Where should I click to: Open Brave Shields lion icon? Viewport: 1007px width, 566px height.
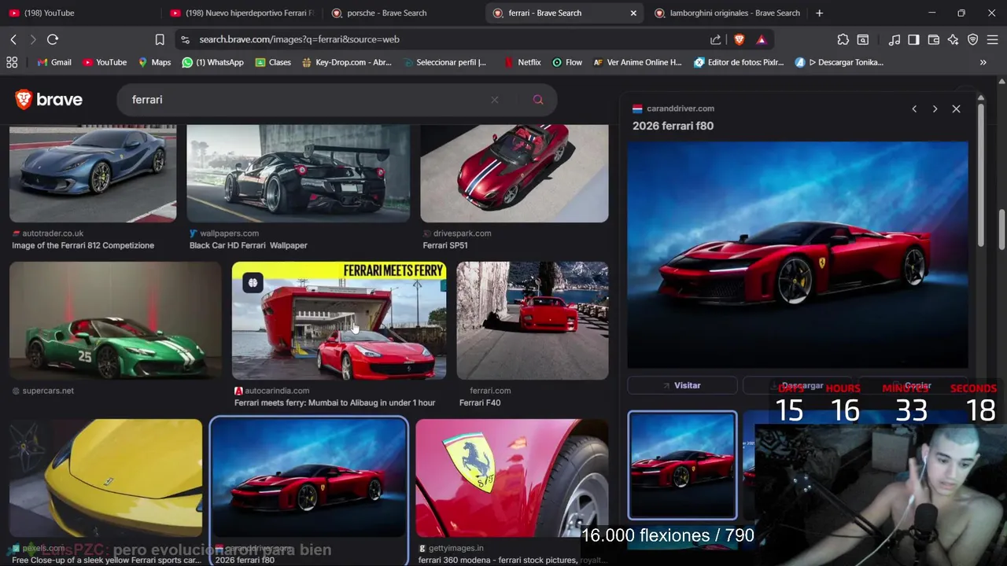[x=739, y=39]
